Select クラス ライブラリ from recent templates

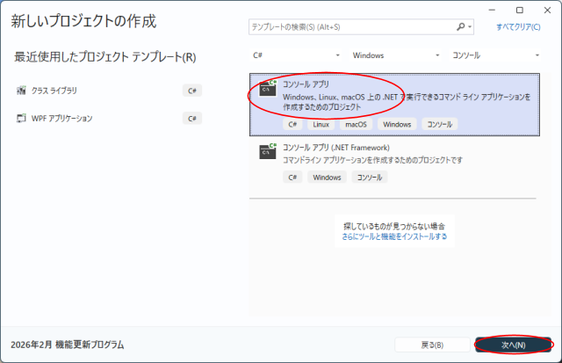coord(54,91)
